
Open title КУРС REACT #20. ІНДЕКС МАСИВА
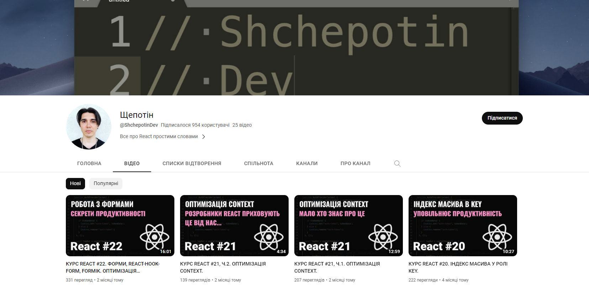click(458, 267)
